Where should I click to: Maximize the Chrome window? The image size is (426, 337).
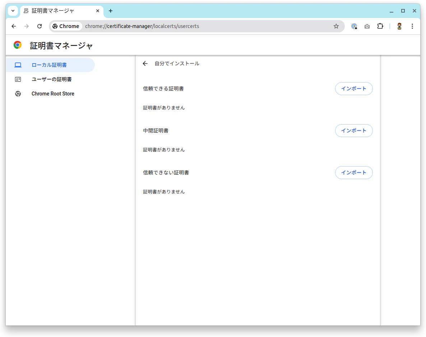coord(403,11)
